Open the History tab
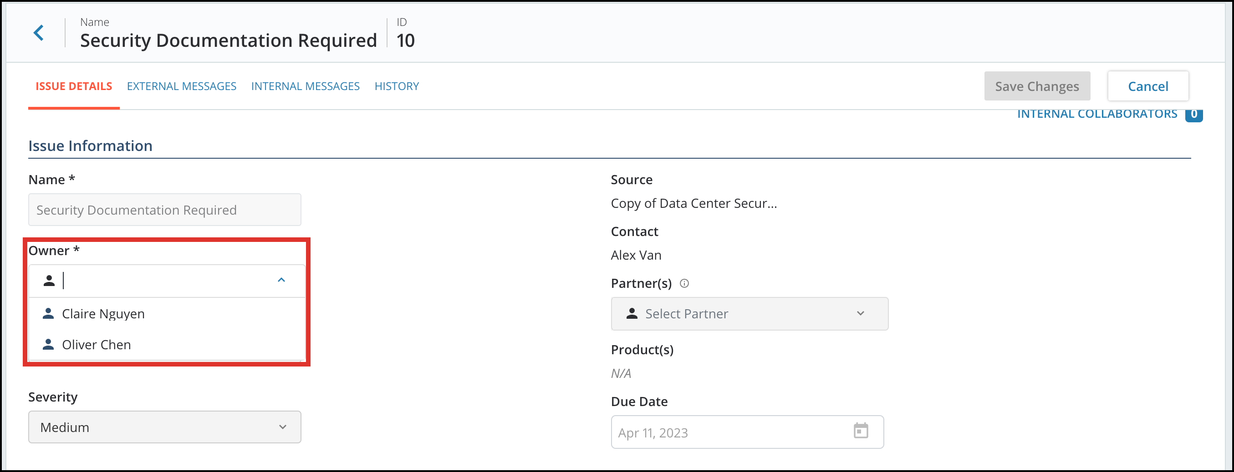The image size is (1234, 472). 397,86
